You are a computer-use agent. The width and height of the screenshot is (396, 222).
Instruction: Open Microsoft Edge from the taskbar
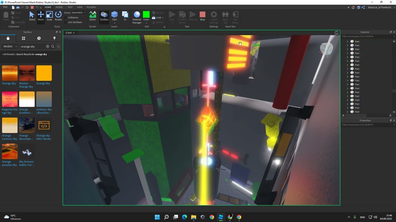(185, 217)
